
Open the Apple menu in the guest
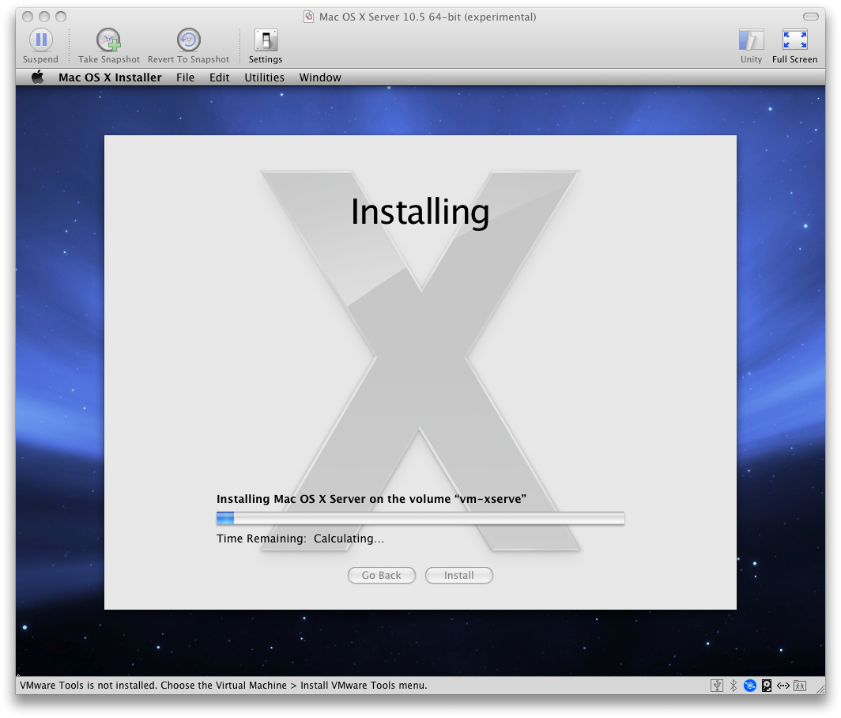[38, 77]
